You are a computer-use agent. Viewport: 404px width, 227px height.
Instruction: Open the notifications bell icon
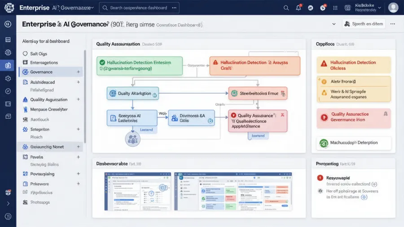coord(299,8)
